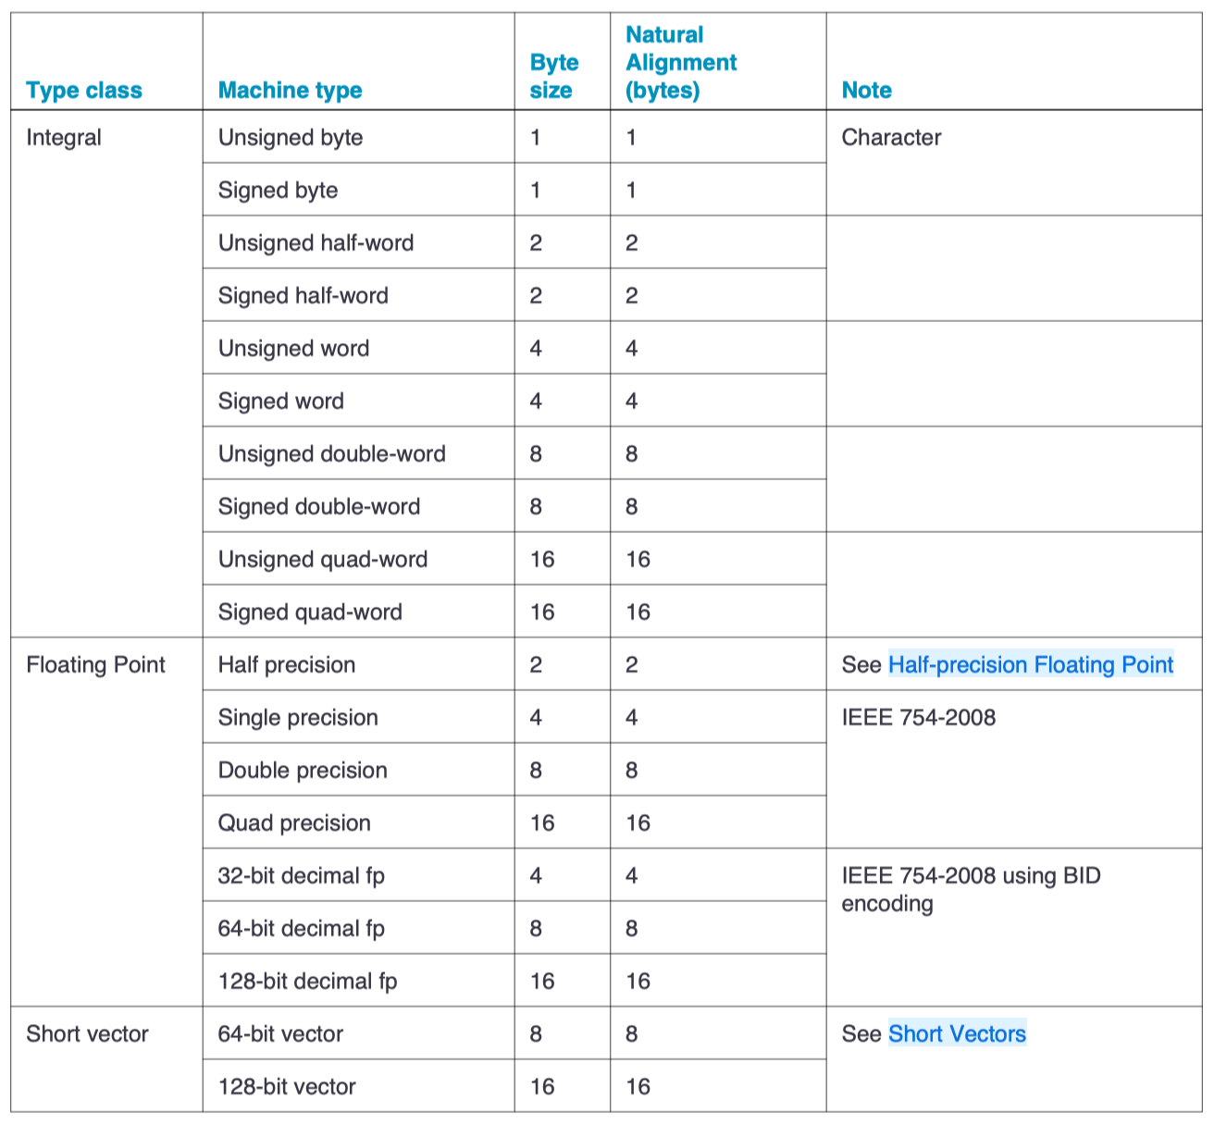Click the Unsigned double-word cell
The image size is (1214, 1125).
331,454
